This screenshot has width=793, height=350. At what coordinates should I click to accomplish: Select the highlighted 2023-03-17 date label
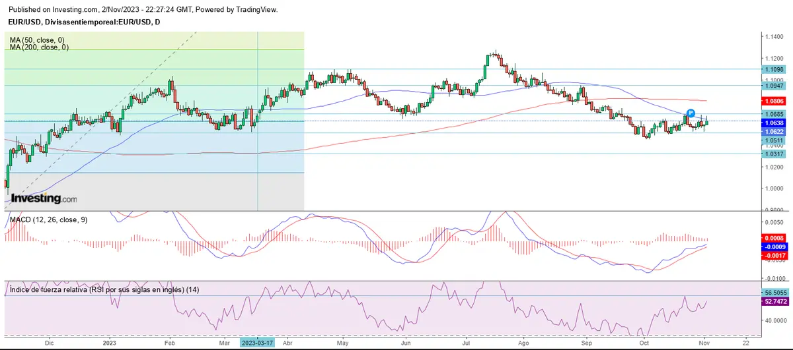(x=258, y=343)
